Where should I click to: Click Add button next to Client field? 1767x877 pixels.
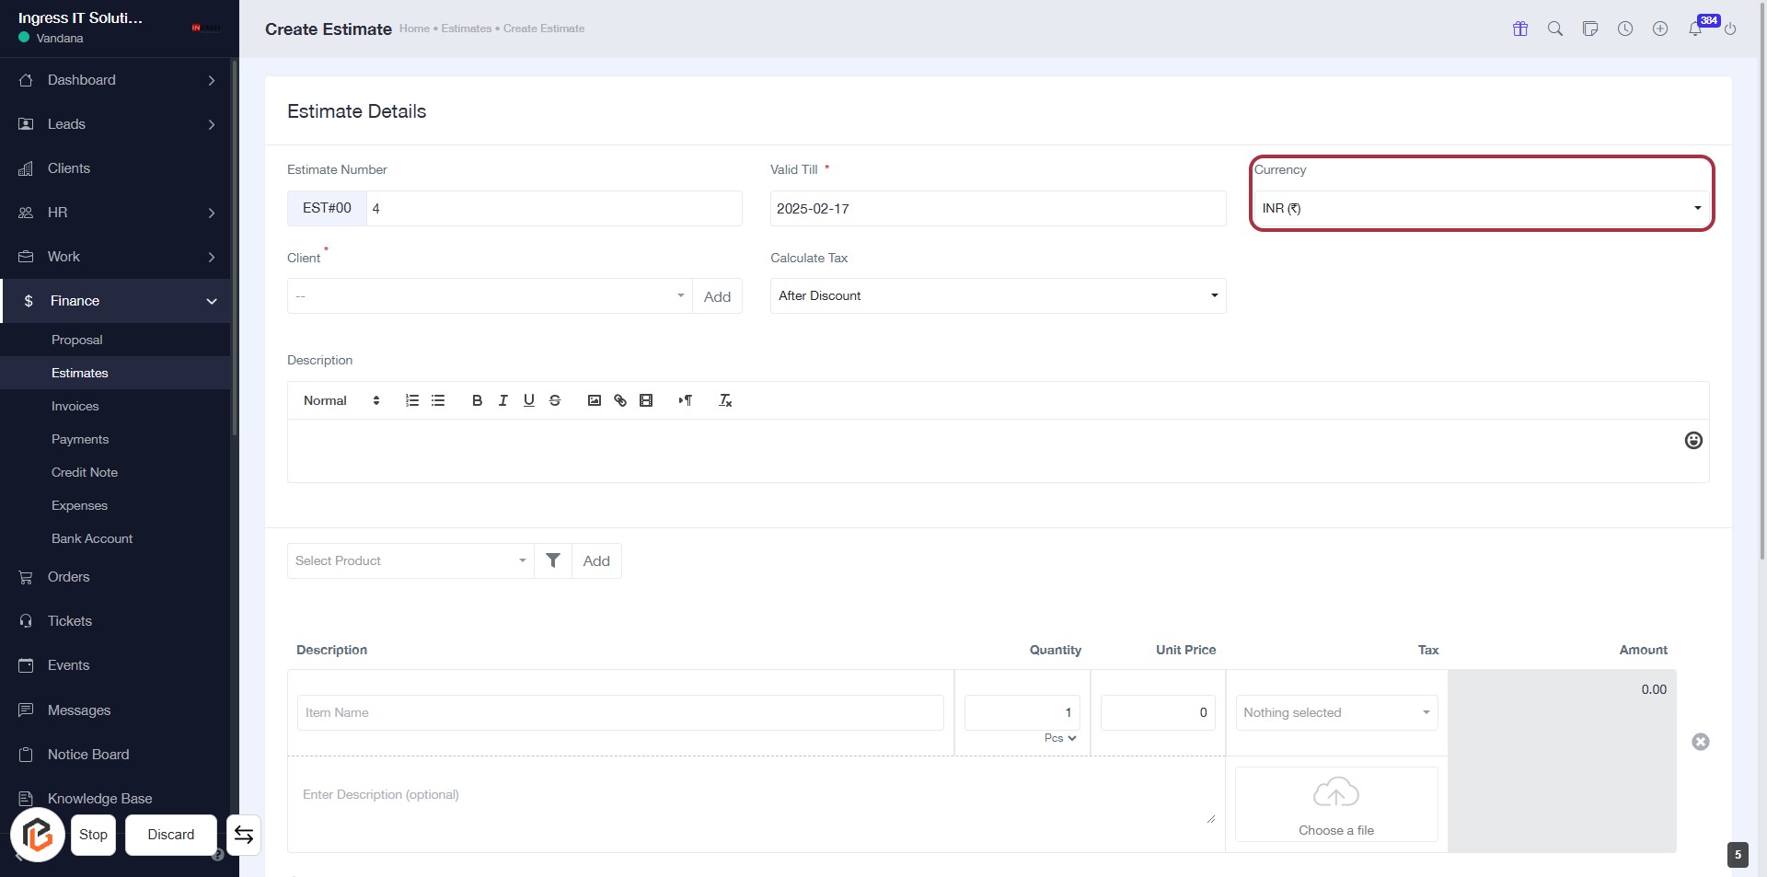(716, 296)
